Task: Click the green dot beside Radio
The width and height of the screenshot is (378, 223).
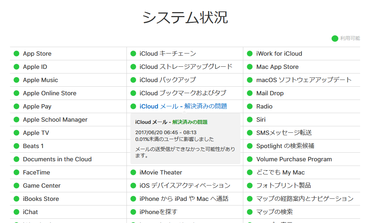Action: click(250, 106)
